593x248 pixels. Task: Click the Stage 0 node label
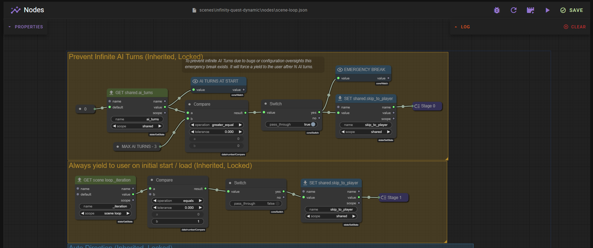pyautogui.click(x=428, y=106)
